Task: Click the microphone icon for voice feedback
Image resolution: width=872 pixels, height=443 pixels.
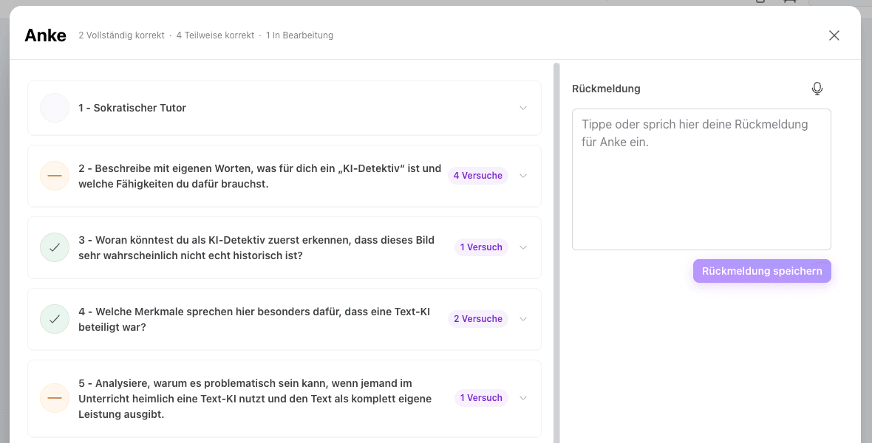Action: [x=817, y=89]
